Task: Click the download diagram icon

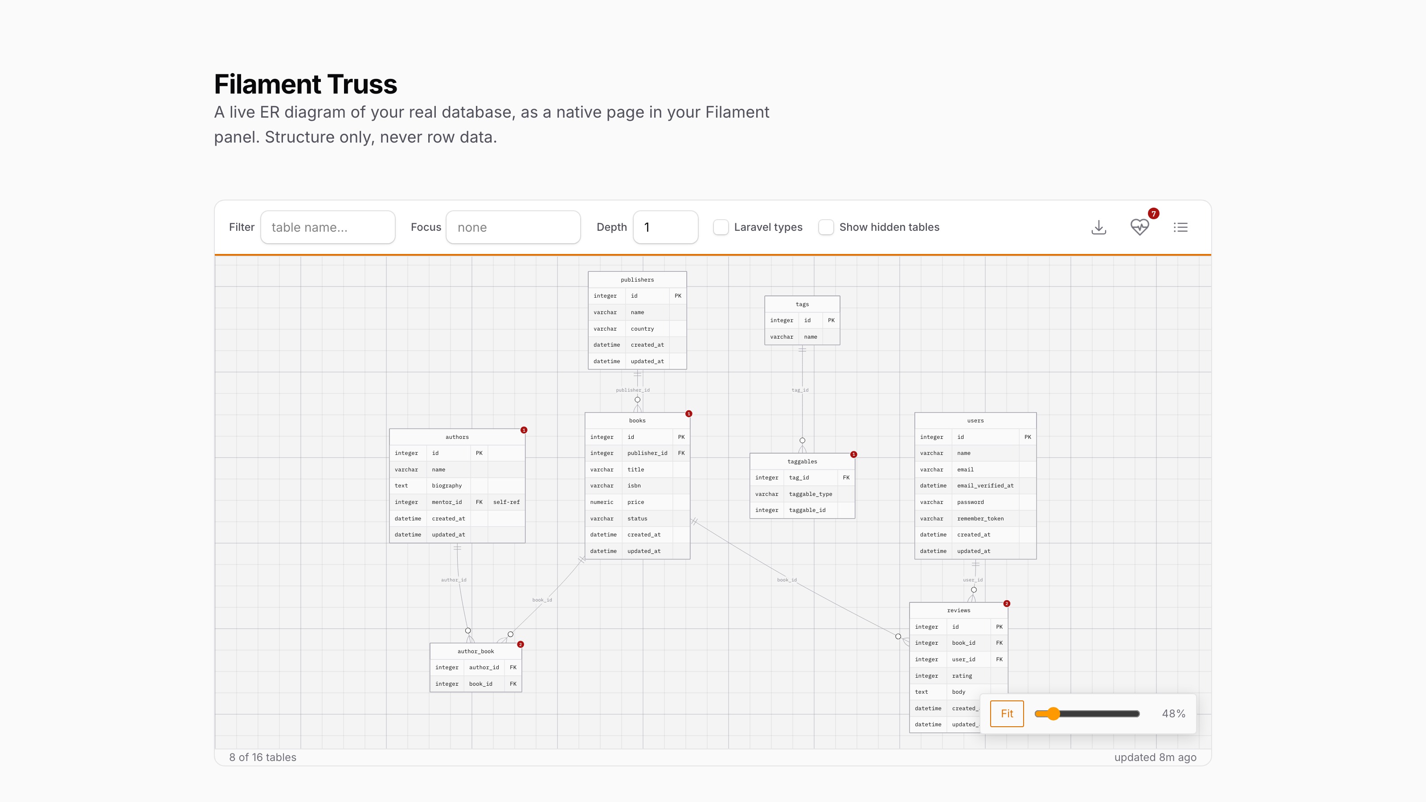Action: pos(1098,227)
